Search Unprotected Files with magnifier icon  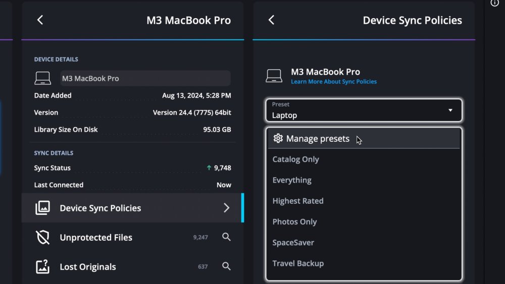227,237
